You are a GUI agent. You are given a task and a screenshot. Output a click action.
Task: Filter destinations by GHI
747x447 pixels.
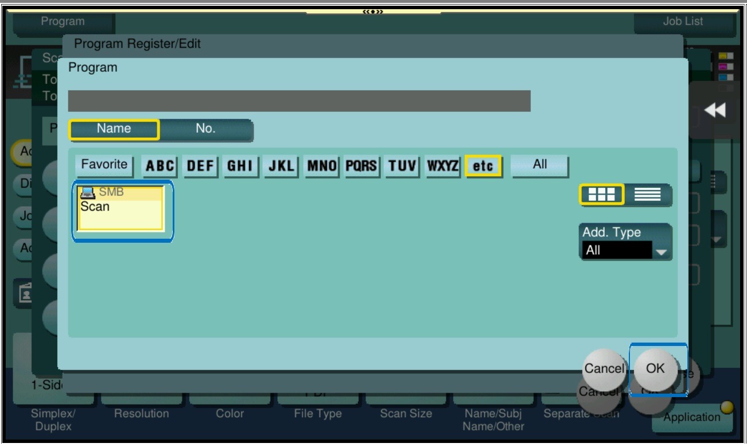(240, 166)
